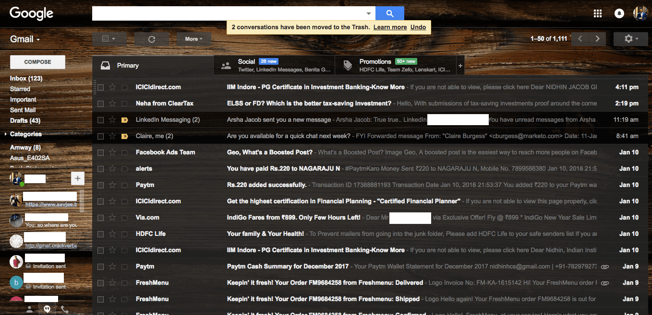Open the Important folder
Image resolution: width=652 pixels, height=315 pixels.
23,99
